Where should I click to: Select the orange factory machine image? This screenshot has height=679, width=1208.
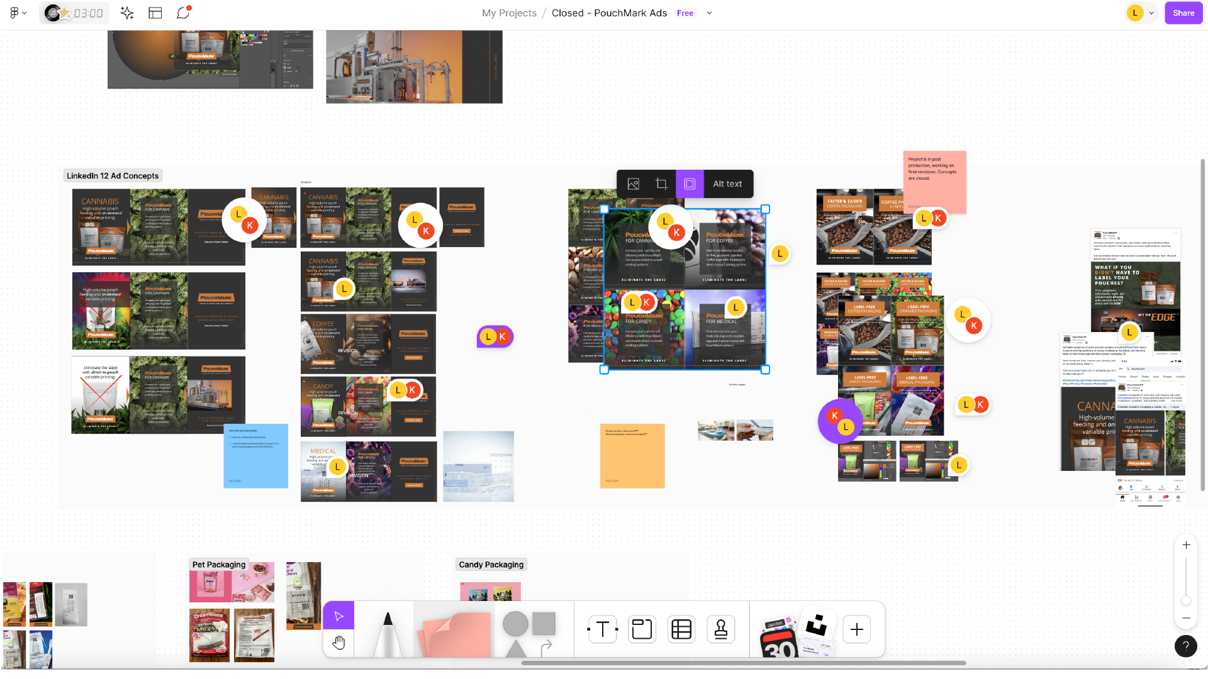pos(414,67)
